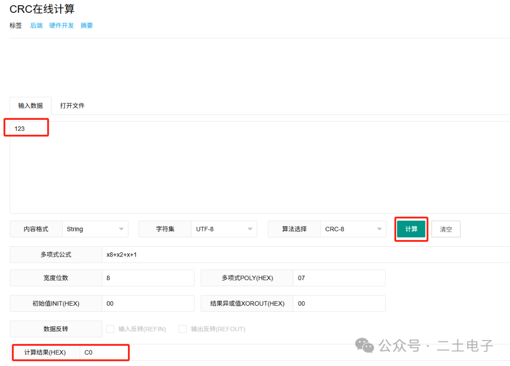This screenshot has height=366, width=510.
Task: Enable the 输入反转(REFIN) checkbox
Action: coord(110,329)
